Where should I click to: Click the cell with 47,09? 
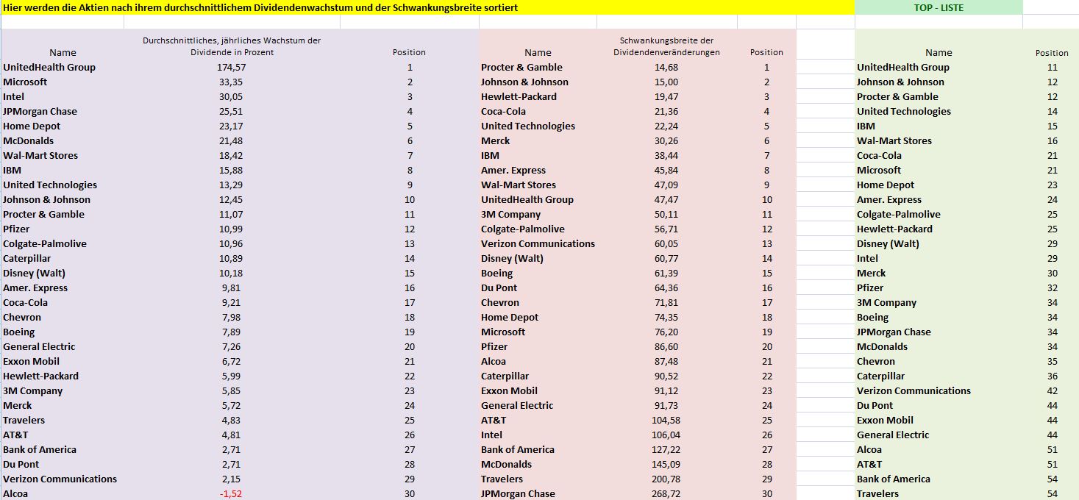tap(666, 185)
